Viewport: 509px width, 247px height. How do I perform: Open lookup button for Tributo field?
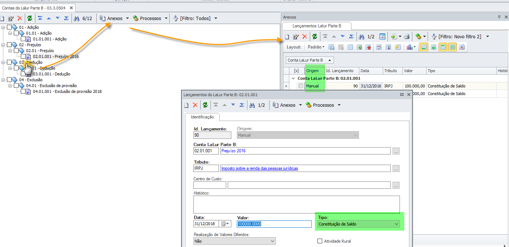[396, 168]
